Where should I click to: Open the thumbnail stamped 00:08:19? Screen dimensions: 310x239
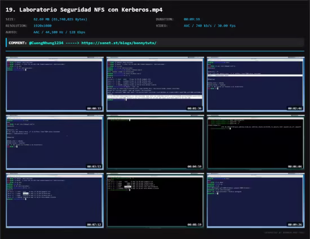(x=155, y=201)
